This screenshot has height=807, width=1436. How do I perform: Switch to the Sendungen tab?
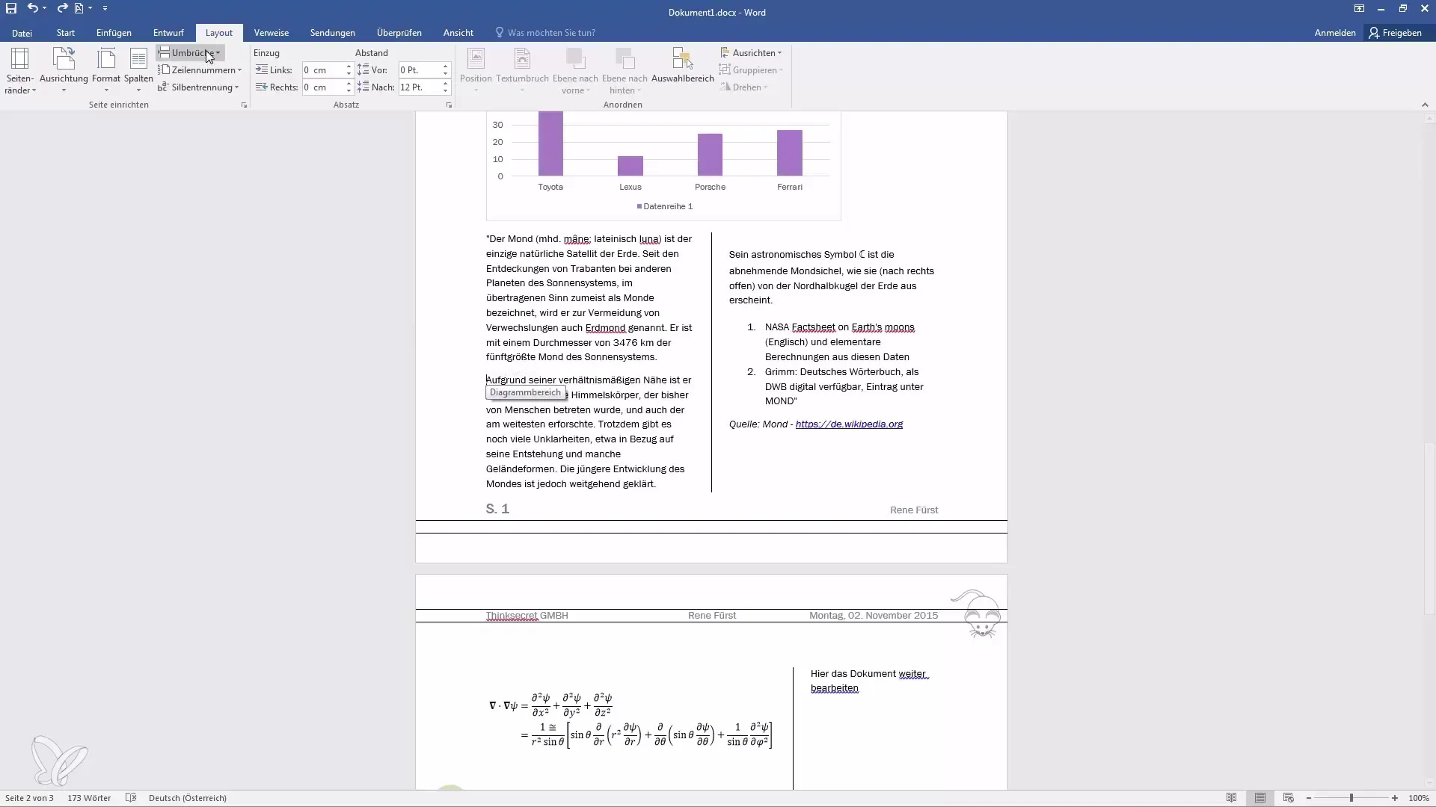click(x=333, y=33)
